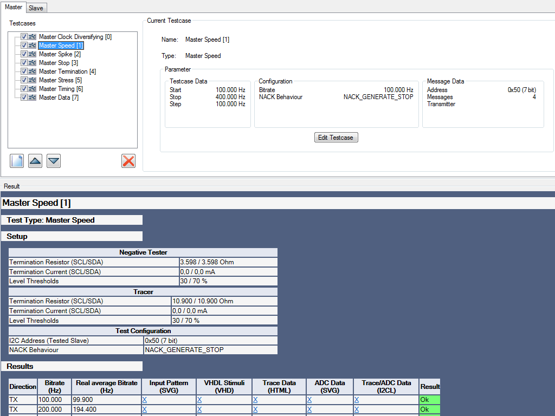Click the I2C icon beside Master Timing

(31, 88)
